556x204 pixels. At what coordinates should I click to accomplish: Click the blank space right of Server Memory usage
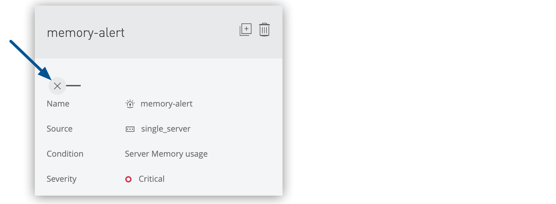coord(244,154)
